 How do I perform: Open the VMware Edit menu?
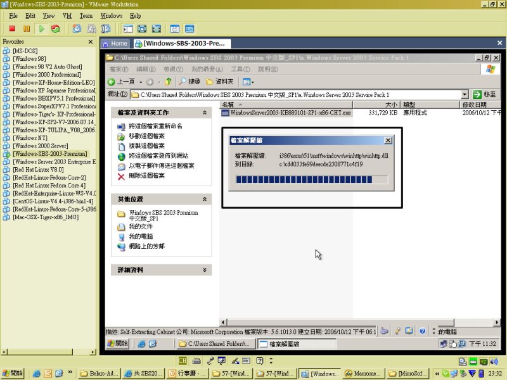(x=30, y=16)
